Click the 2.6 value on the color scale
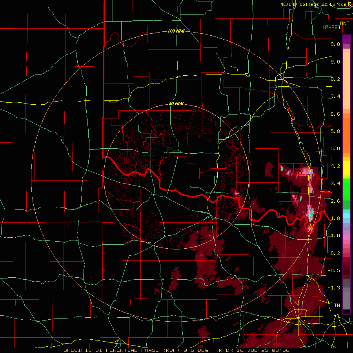Image resolution: width=353 pixels, height=353 pixels. [x=335, y=201]
